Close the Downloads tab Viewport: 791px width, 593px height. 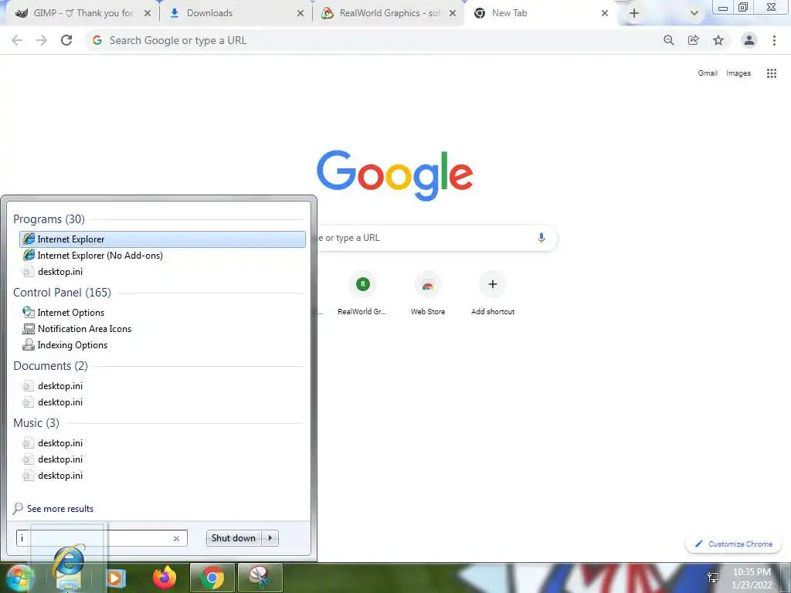coord(300,13)
